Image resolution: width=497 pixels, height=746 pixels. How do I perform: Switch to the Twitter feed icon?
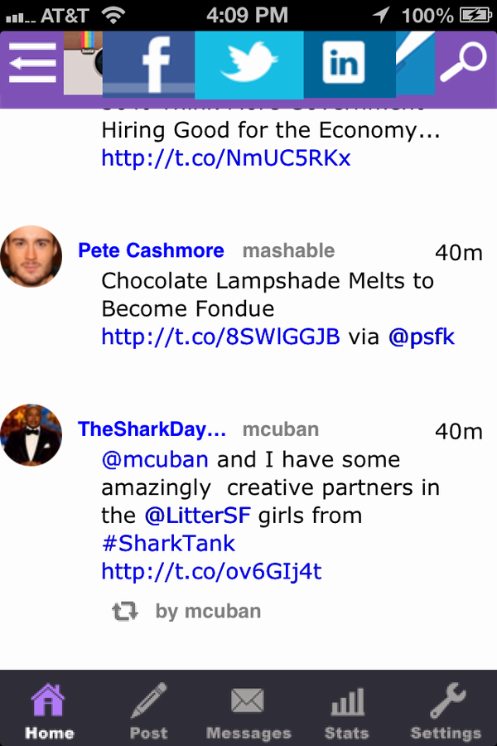249,65
